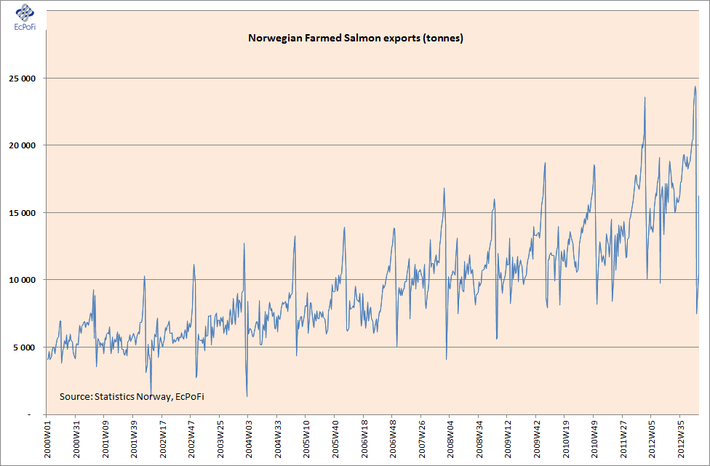Click the 15 000 y-axis label
This screenshot has height=466, width=710.
pos(22,213)
